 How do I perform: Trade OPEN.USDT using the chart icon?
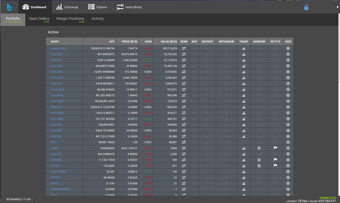(x=243, y=119)
